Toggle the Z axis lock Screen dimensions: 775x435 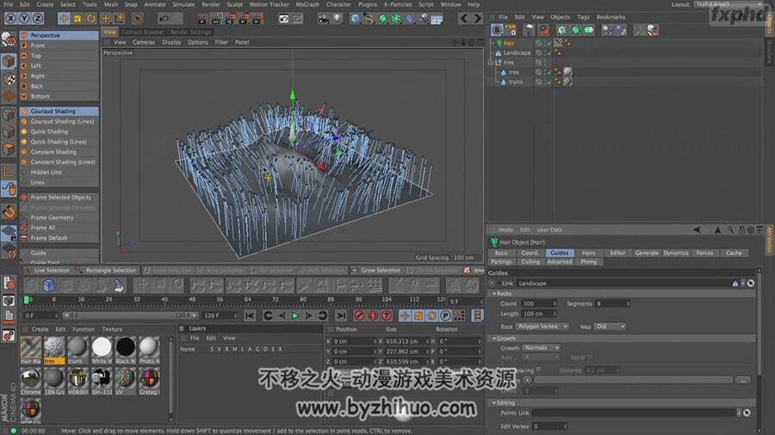coord(38,19)
